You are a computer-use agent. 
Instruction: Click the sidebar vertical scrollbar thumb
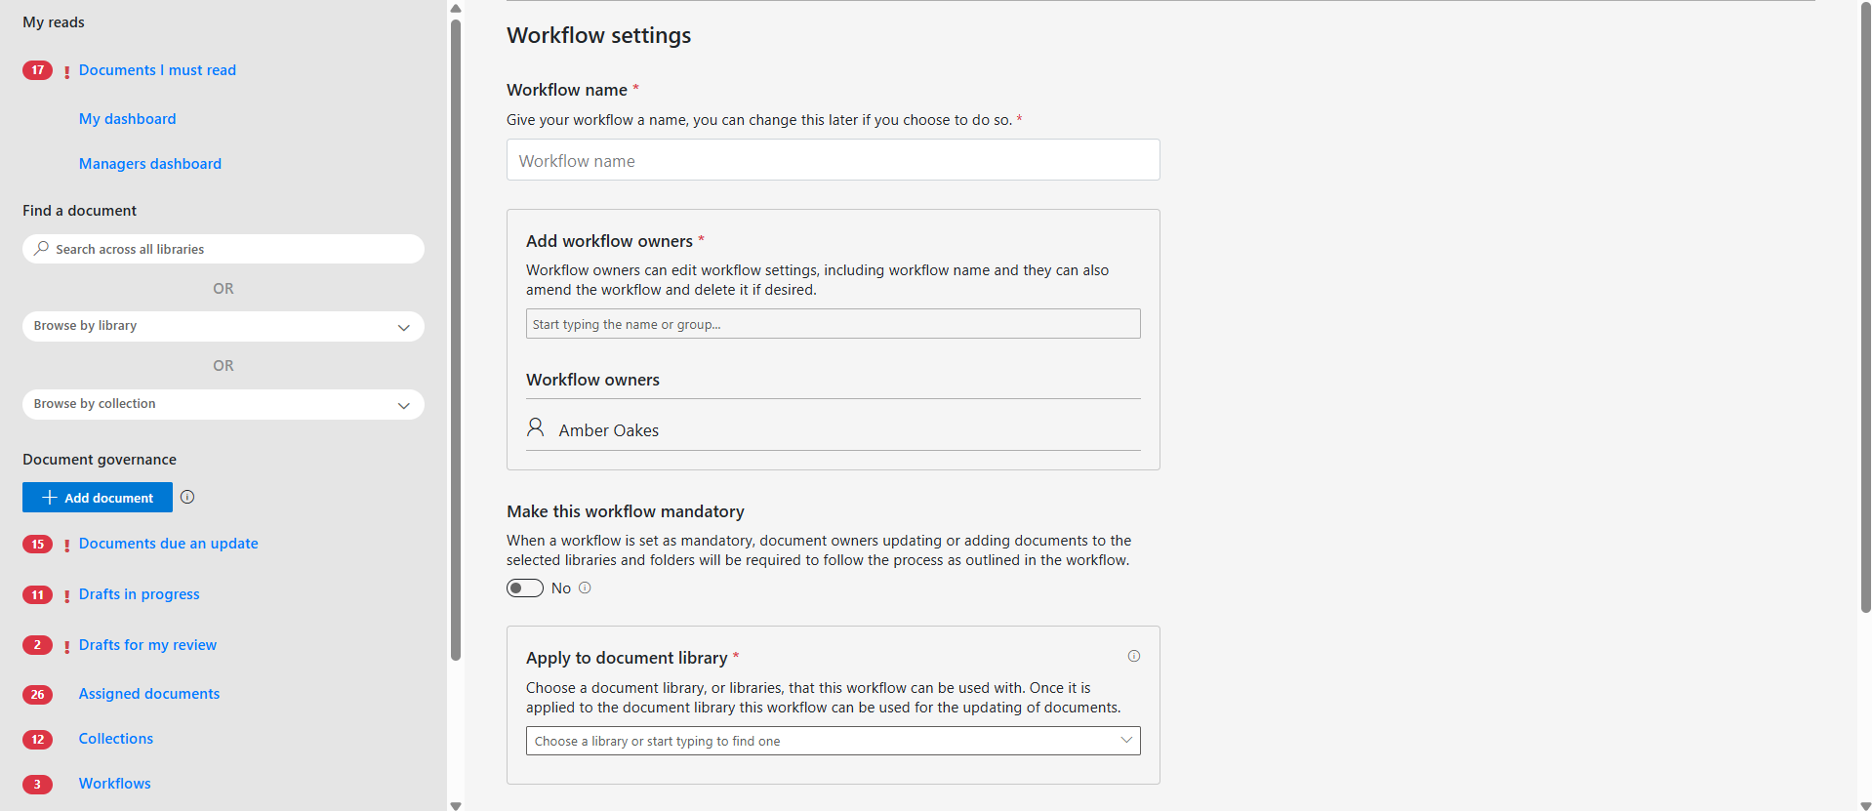456,342
